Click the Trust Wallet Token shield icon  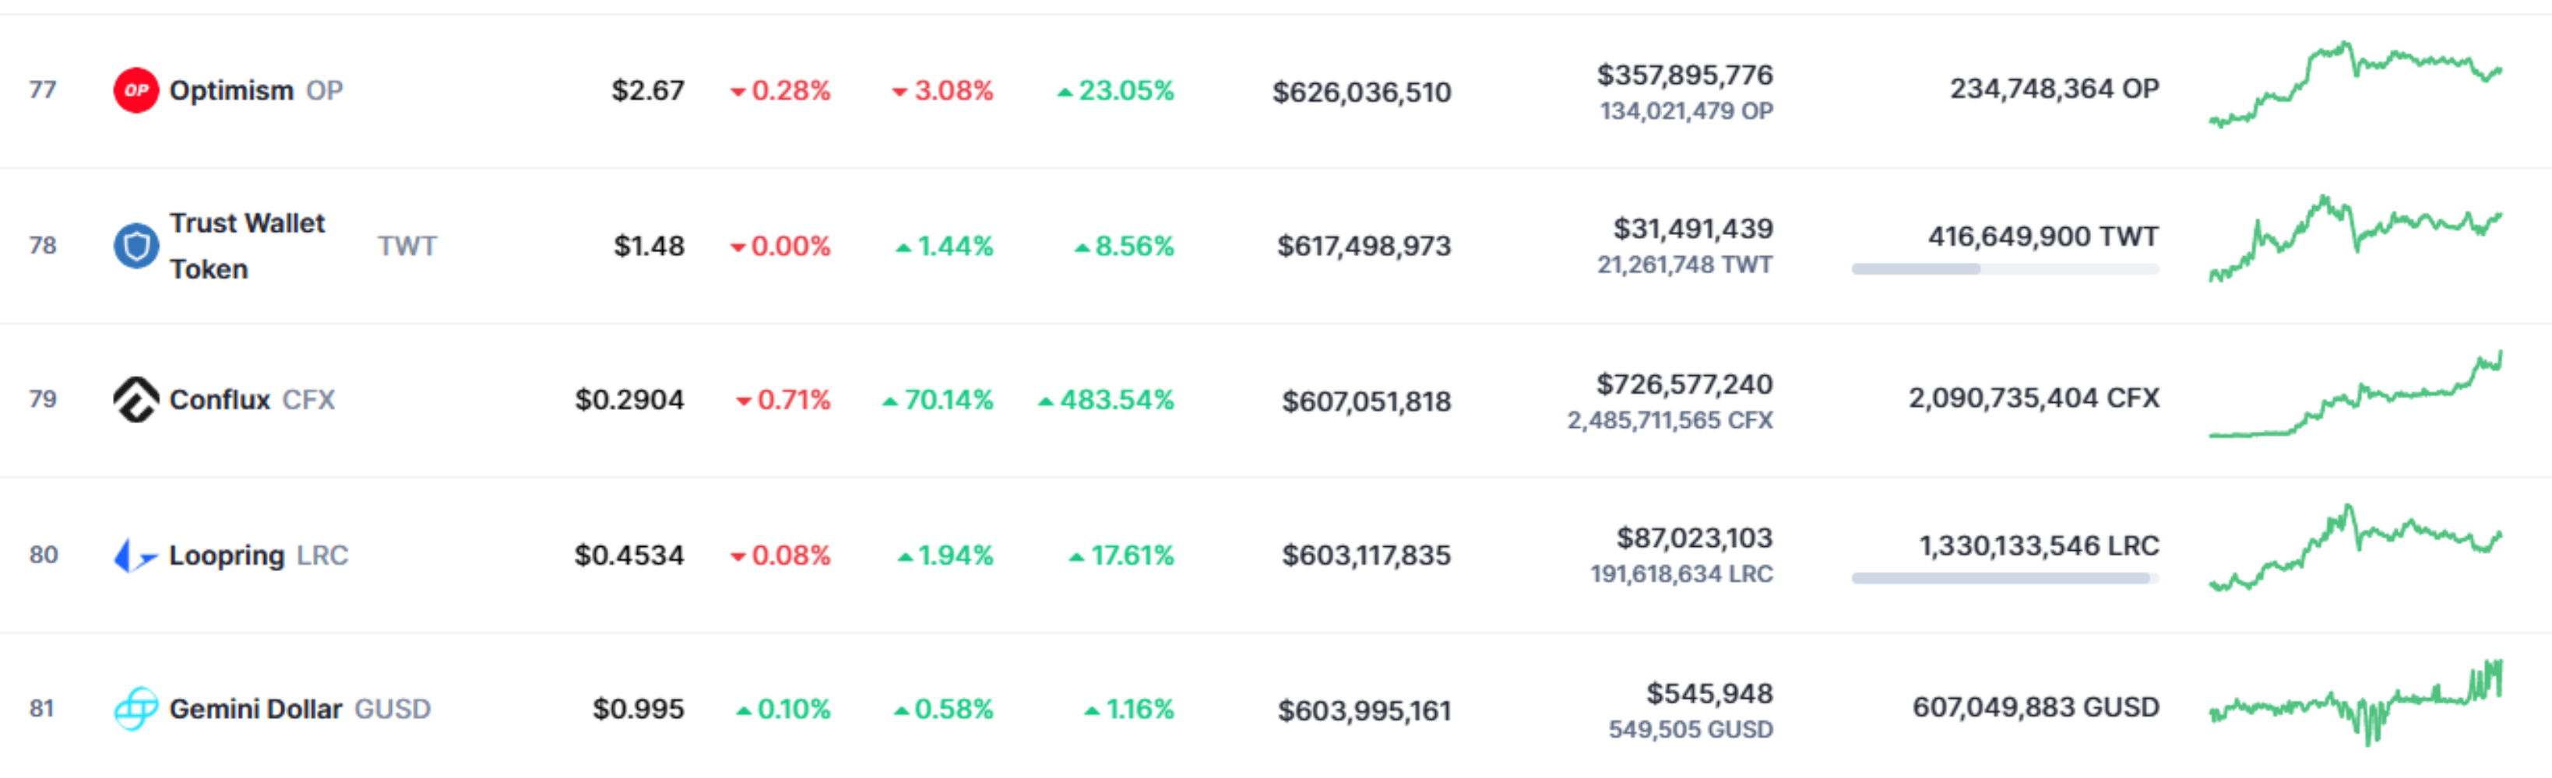click(x=136, y=246)
